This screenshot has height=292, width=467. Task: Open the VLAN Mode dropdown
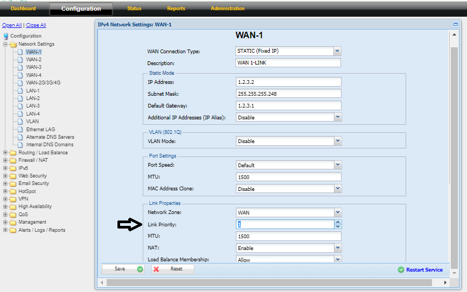pyautogui.click(x=337, y=141)
